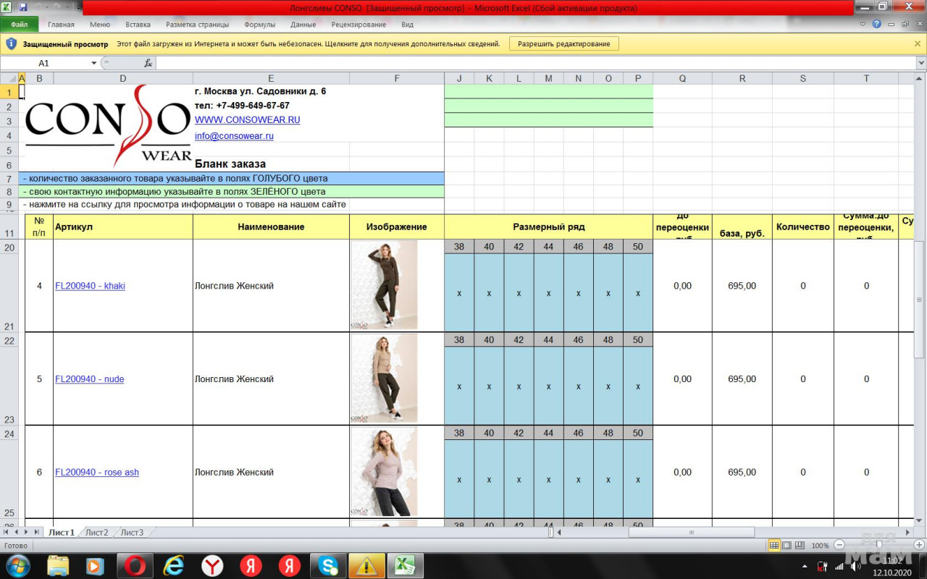Click the zoom slider handle
The height and width of the screenshot is (579, 927).
pyautogui.click(x=878, y=545)
